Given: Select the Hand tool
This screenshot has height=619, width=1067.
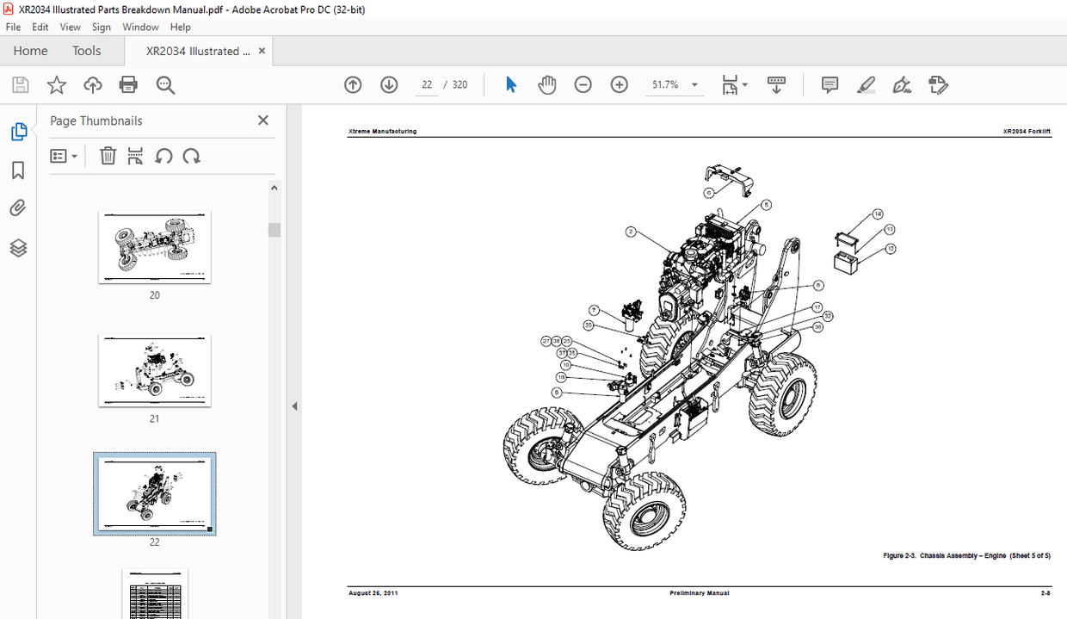Looking at the screenshot, I should pyautogui.click(x=546, y=84).
